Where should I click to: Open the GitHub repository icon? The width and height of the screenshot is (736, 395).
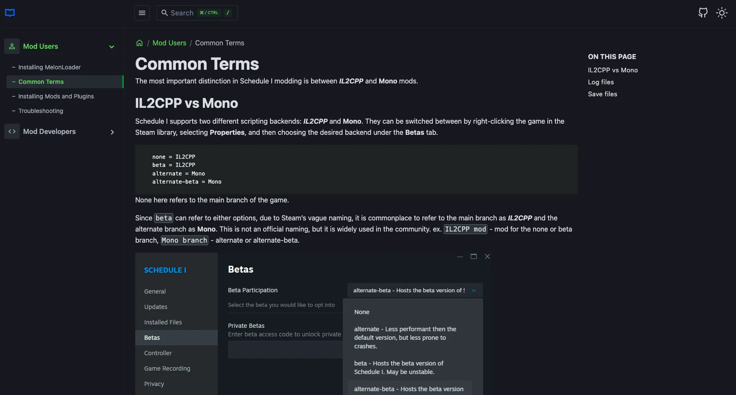pos(703,13)
